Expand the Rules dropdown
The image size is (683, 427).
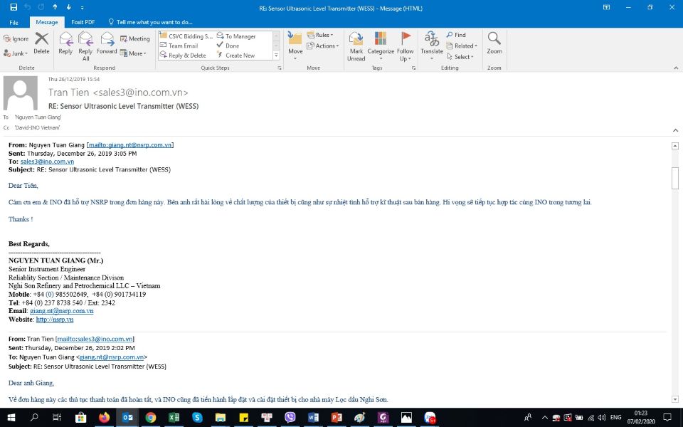(x=324, y=35)
